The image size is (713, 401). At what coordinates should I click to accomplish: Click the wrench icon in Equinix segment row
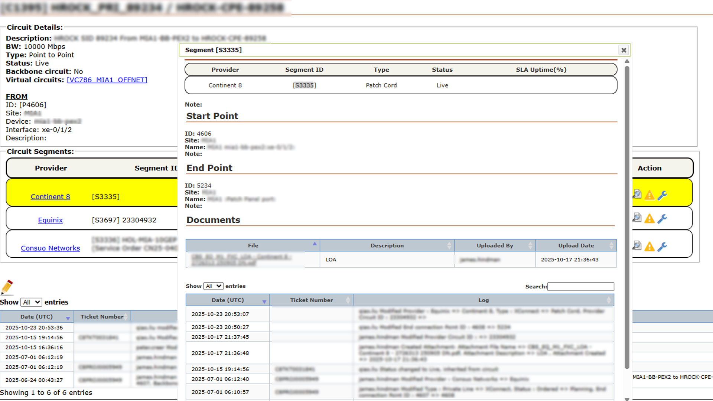click(662, 219)
